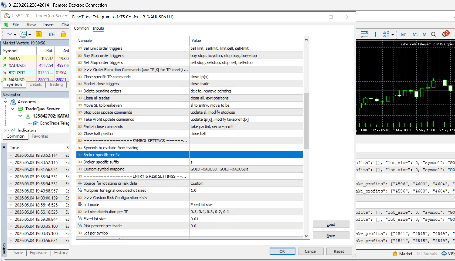Click the Load button
The width and height of the screenshot is (455, 261).
[331, 224]
